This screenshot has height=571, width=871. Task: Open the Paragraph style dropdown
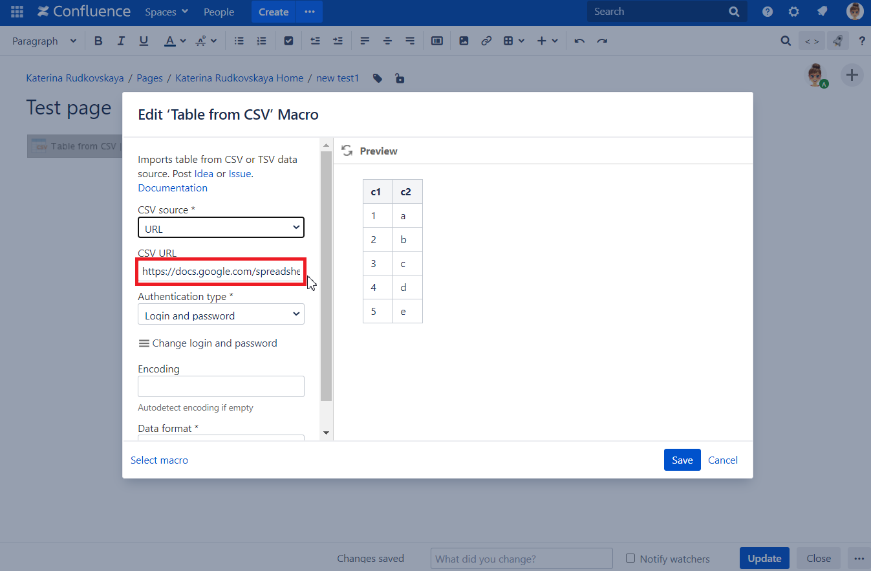coord(44,41)
